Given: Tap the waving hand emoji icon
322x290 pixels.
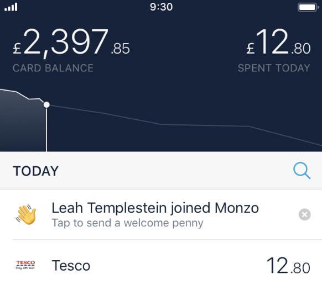Looking at the screenshot, I should pyautogui.click(x=26, y=214).
